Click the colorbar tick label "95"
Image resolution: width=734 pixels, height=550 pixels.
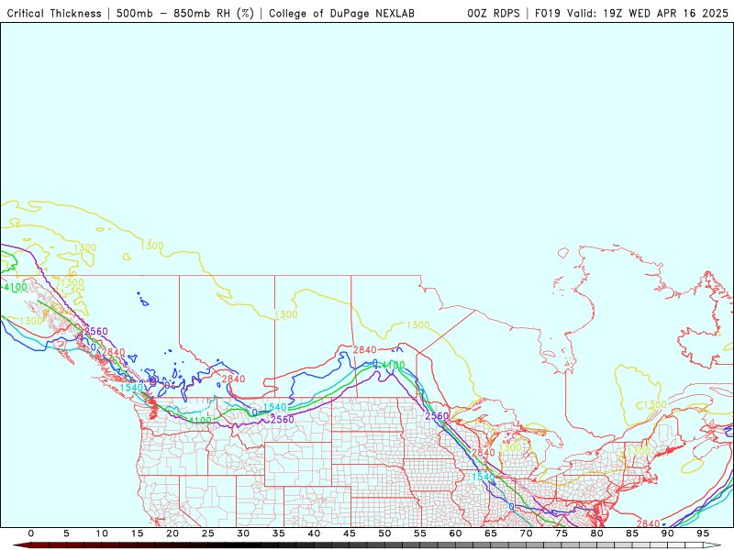[703, 533]
